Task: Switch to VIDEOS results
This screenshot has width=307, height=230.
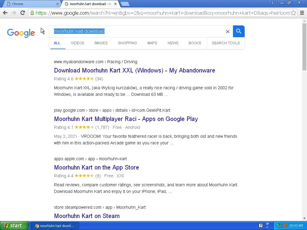Action: (x=78, y=43)
